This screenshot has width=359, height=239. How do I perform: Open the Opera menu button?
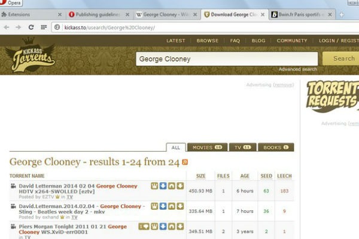(x=11, y=3)
